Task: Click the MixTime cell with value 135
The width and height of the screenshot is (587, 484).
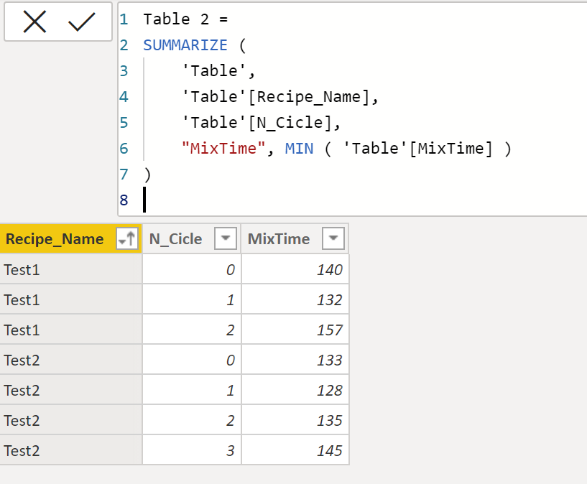Action: point(295,420)
